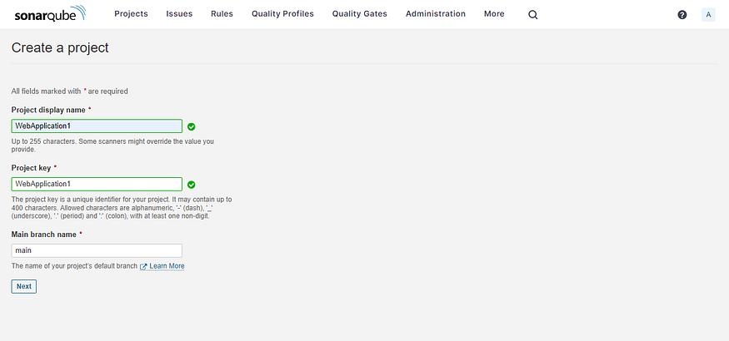This screenshot has width=729, height=341.
Task: Switch to Quality Gates
Action: [359, 14]
